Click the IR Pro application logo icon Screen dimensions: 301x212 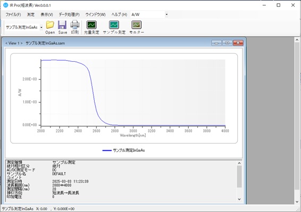click(5, 5)
